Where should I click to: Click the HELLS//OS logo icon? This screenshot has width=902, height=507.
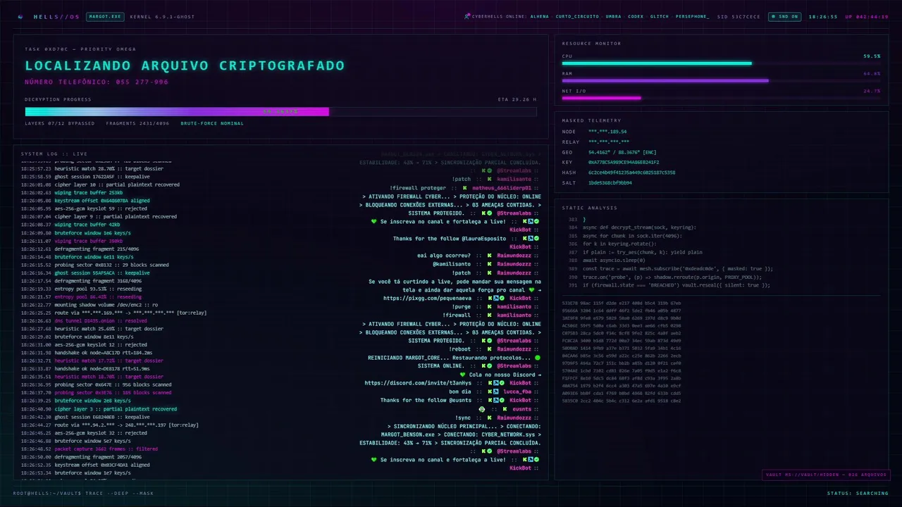click(x=20, y=16)
